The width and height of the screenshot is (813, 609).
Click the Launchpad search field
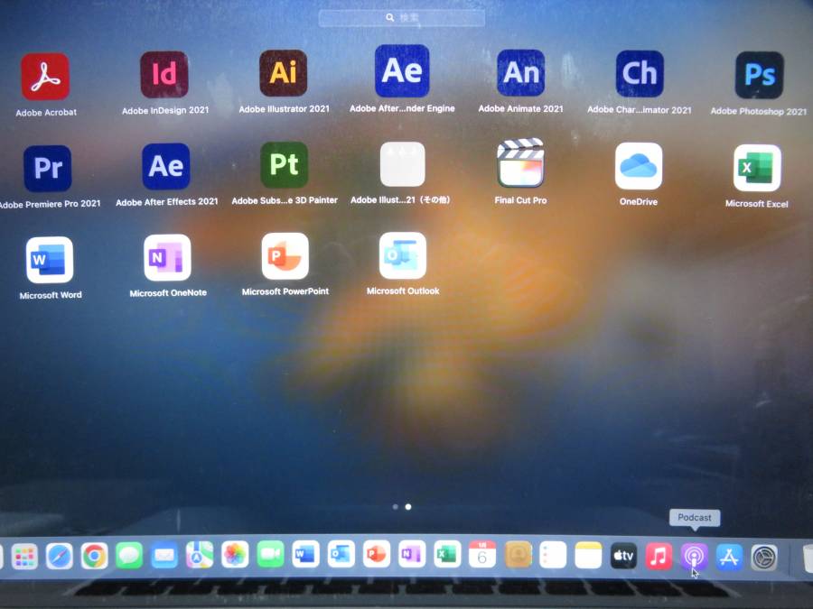pyautogui.click(x=402, y=18)
